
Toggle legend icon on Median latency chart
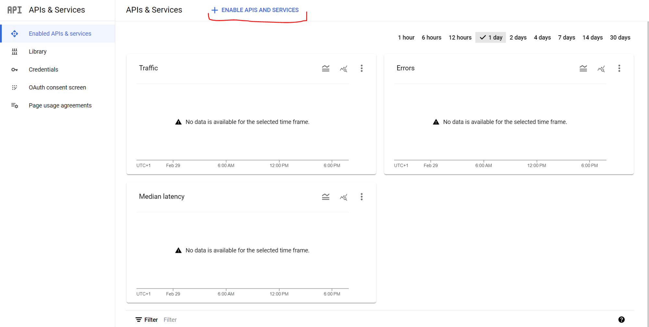[325, 197]
